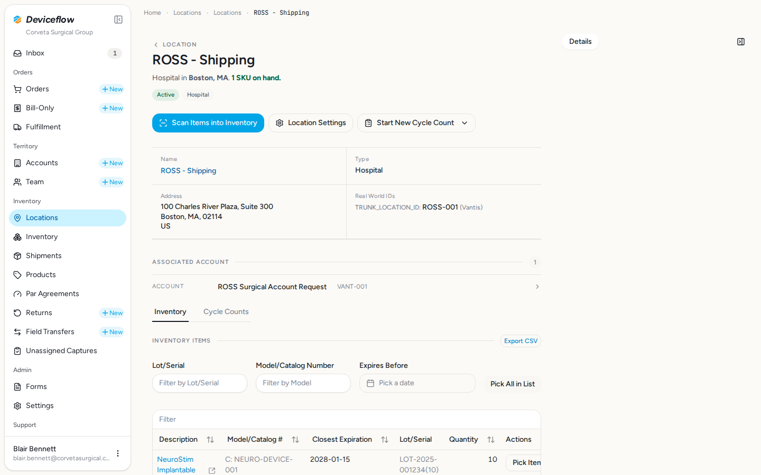Click the Field Transfers arrows icon
Screen dimensions: 761x475
[x=17, y=332]
